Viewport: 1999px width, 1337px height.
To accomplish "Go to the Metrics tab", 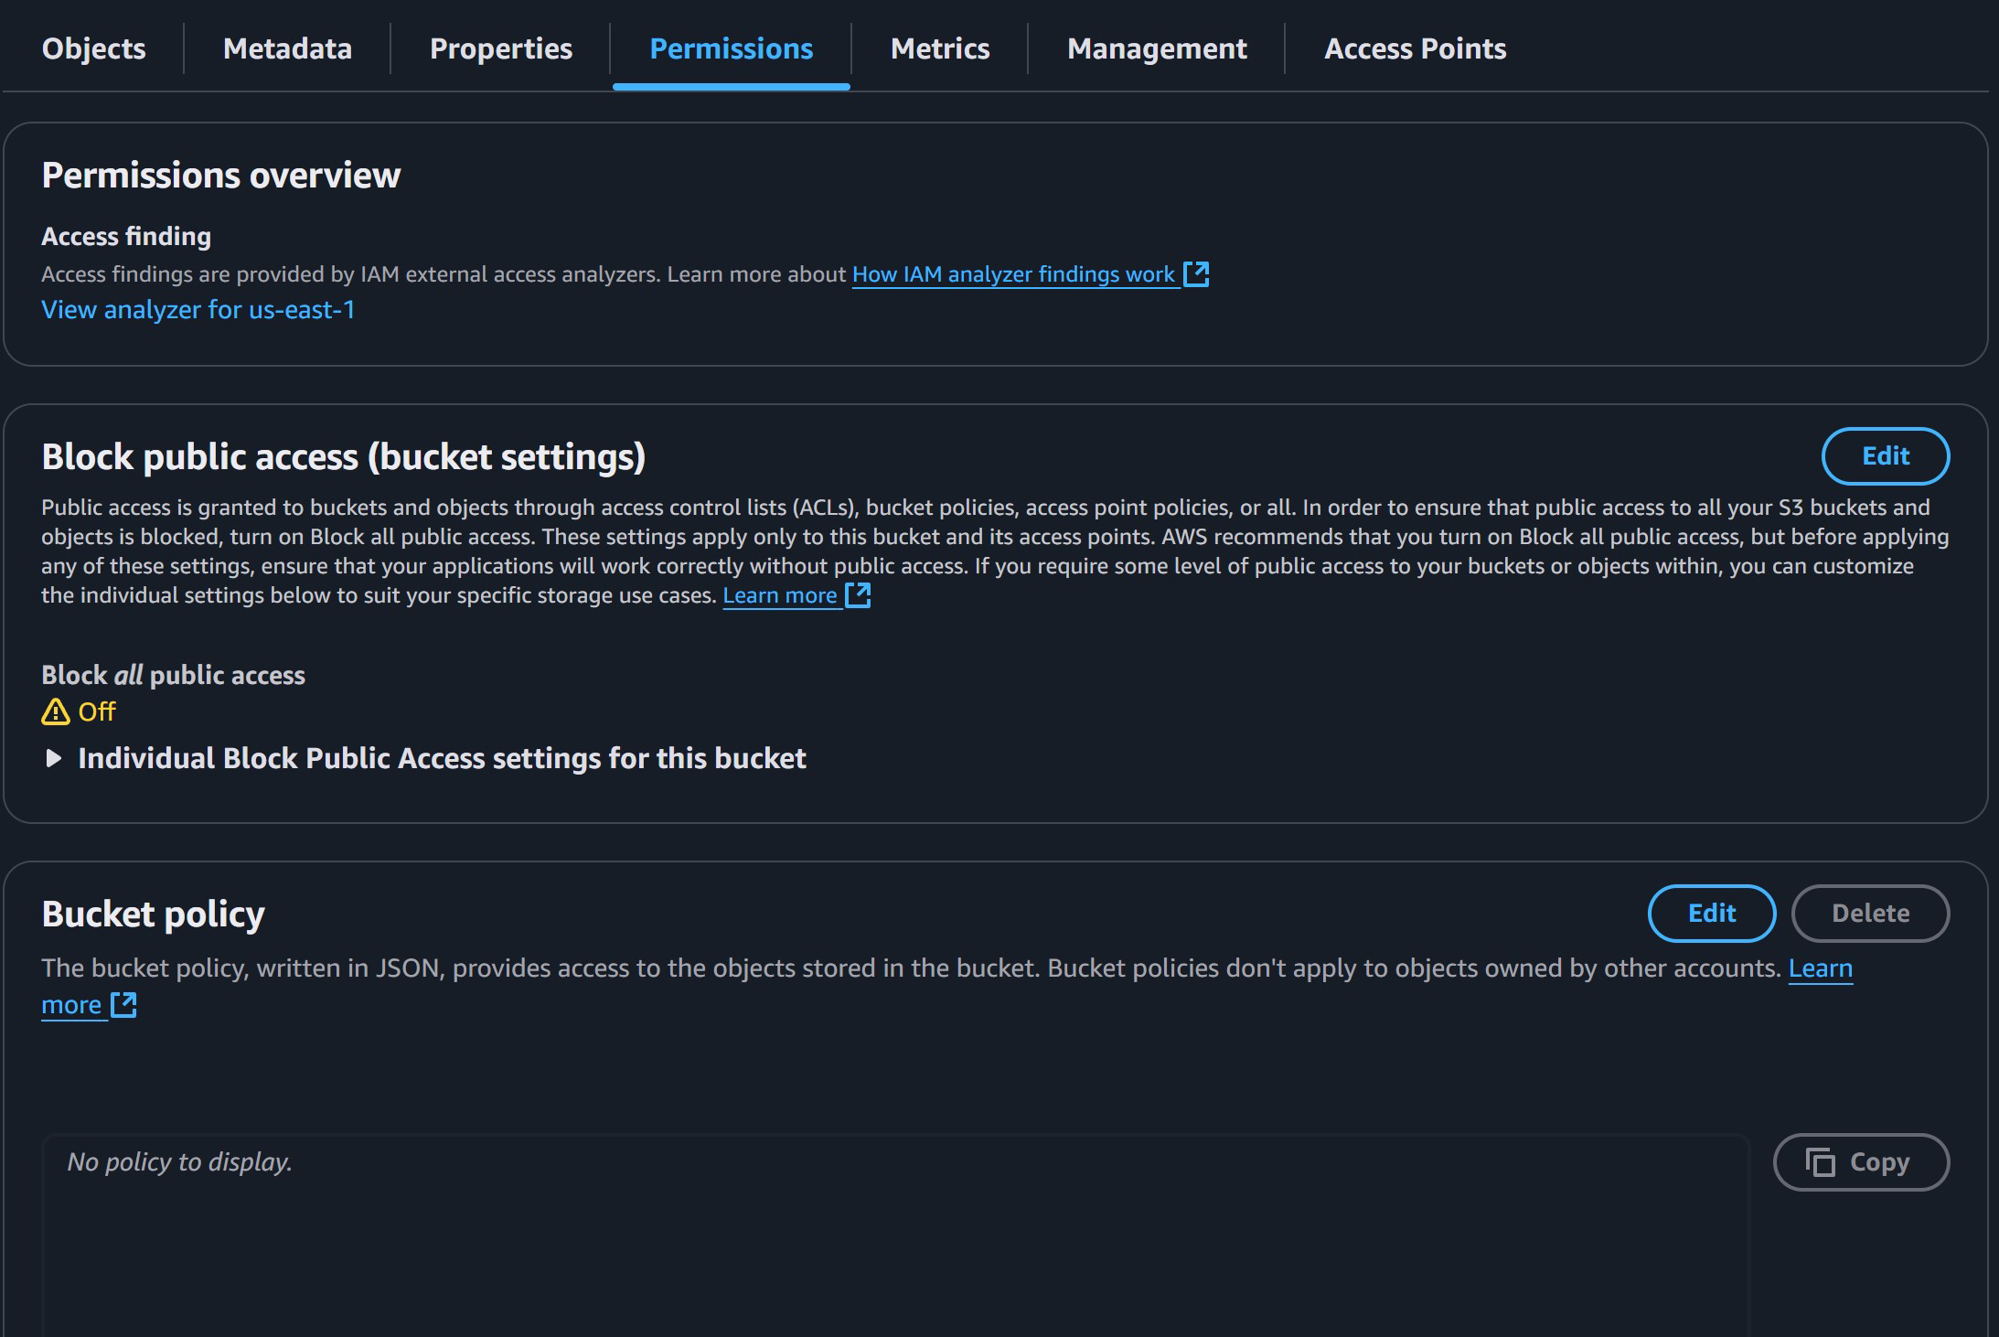I will pos(940,48).
